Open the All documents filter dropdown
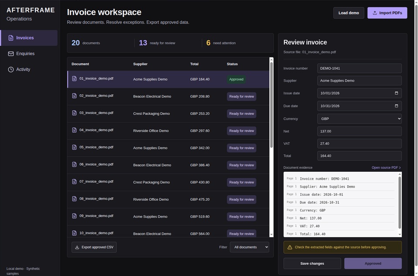 [249, 247]
